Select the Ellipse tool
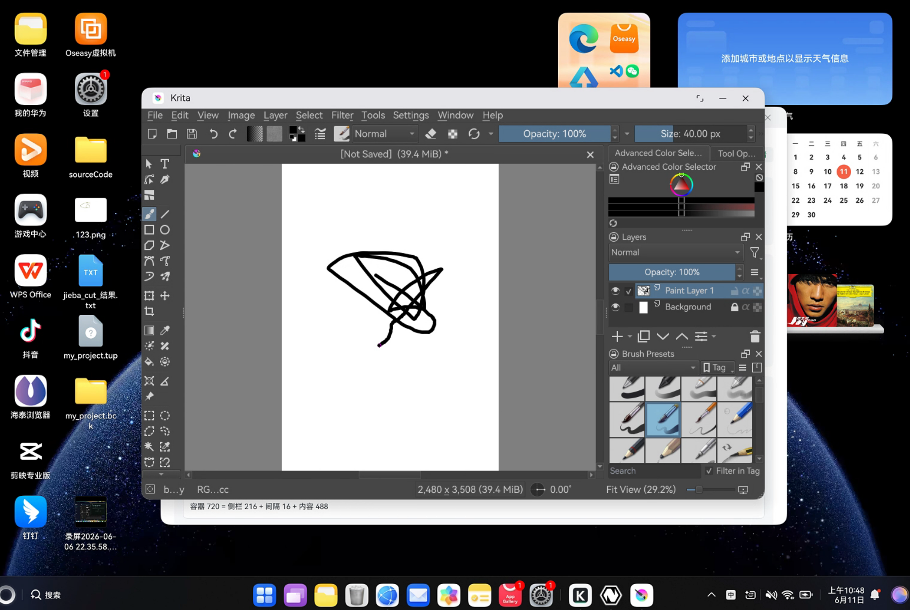The image size is (910, 610). [x=164, y=230]
